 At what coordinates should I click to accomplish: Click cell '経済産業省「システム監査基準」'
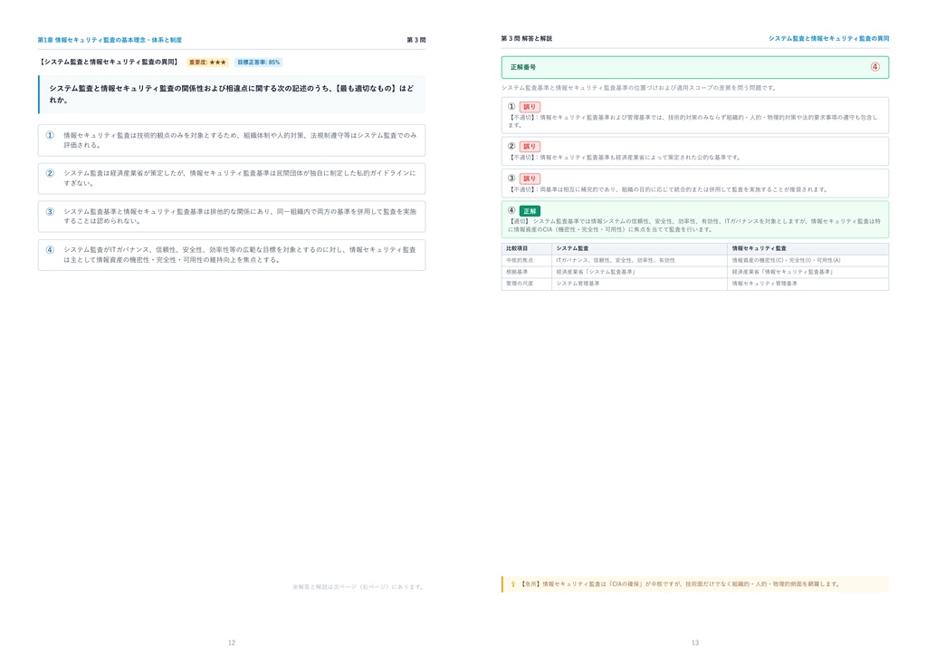tap(596, 272)
